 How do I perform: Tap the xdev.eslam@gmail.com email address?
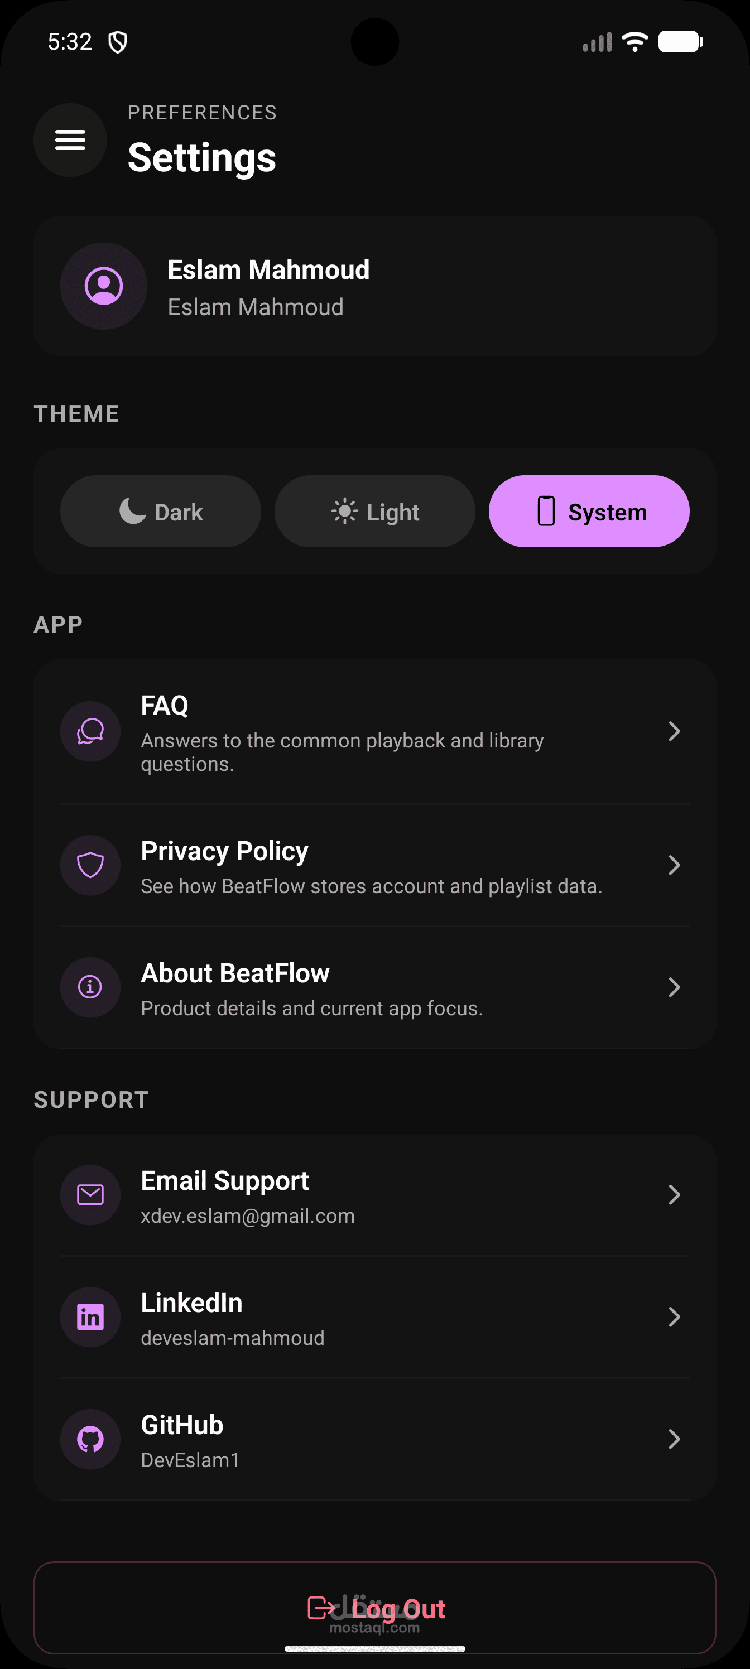[248, 1215]
